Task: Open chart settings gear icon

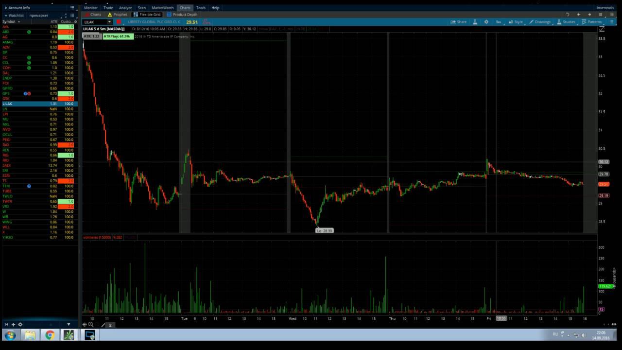Action: 486,22
